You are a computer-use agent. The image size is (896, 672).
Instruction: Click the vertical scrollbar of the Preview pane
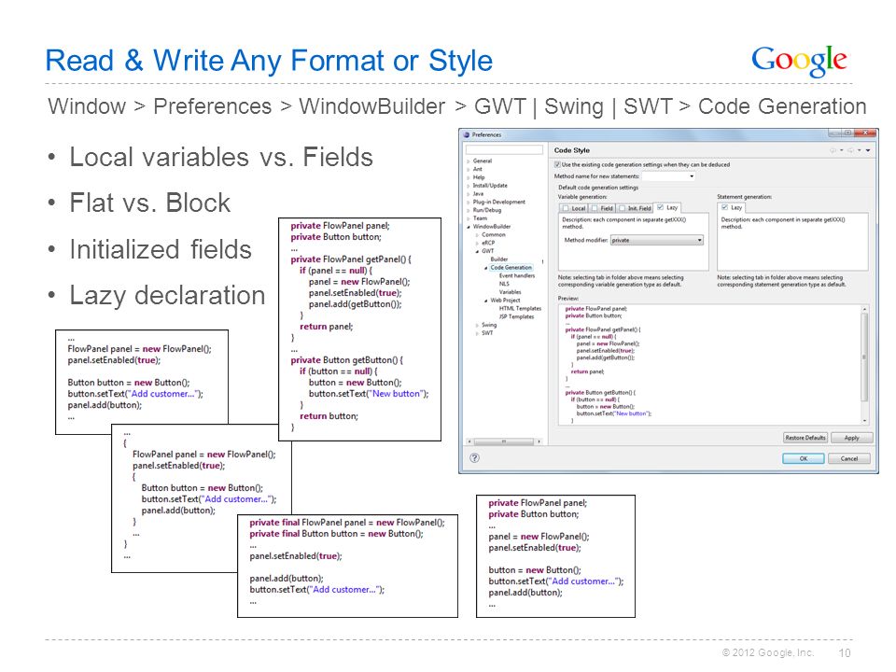click(x=864, y=365)
